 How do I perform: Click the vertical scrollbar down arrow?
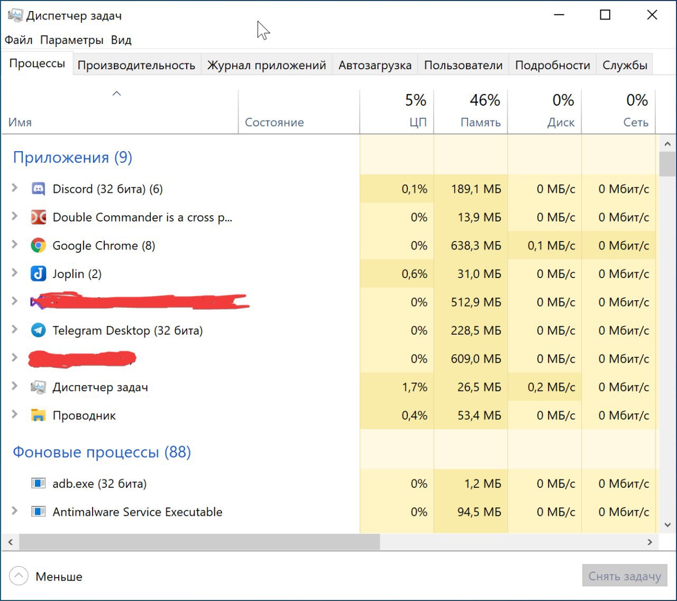(667, 525)
